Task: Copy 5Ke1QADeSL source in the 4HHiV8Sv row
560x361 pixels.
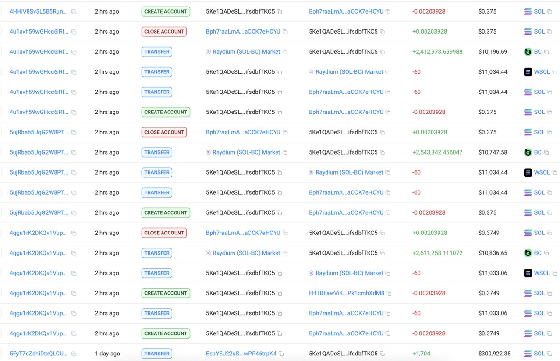Action: (x=279, y=12)
